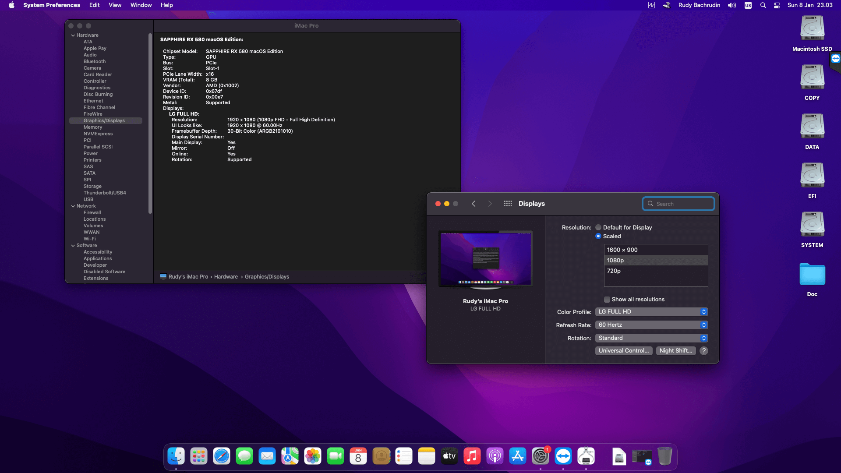Click the display preview thumbnail
Screen dimensions: 841x473
486,259
